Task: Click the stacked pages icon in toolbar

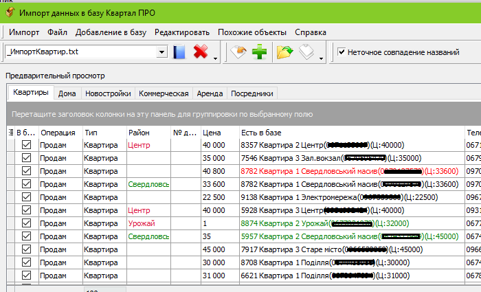Action: [x=306, y=52]
